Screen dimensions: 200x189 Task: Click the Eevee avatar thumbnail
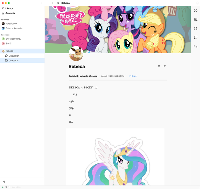tap(76, 54)
